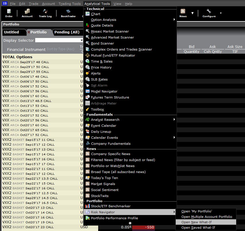
Task: Open the Trading Tools menu
Action: coord(70,4)
